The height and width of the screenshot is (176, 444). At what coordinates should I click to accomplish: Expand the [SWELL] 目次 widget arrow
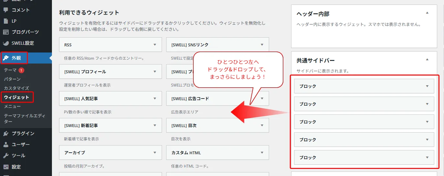coord(262,125)
